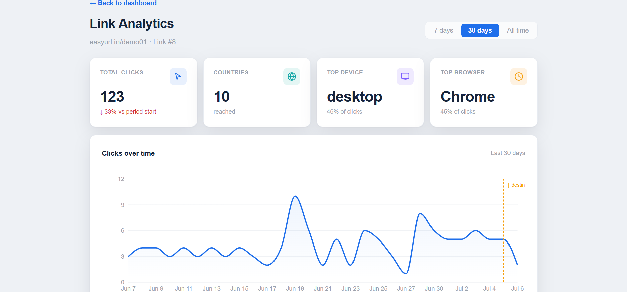Click the 'Jun 30' axis label
This screenshot has width=627, height=292.
[x=434, y=288]
